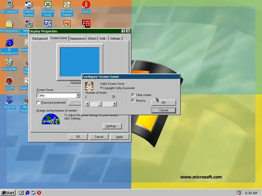Screen dimensions: 262x196
Task: Switch to the Appearance tab
Action: pos(78,39)
